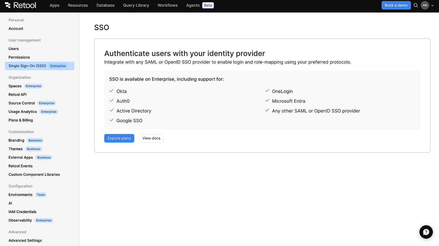Open Advanced Settings
The height and width of the screenshot is (246, 439).
click(25, 241)
